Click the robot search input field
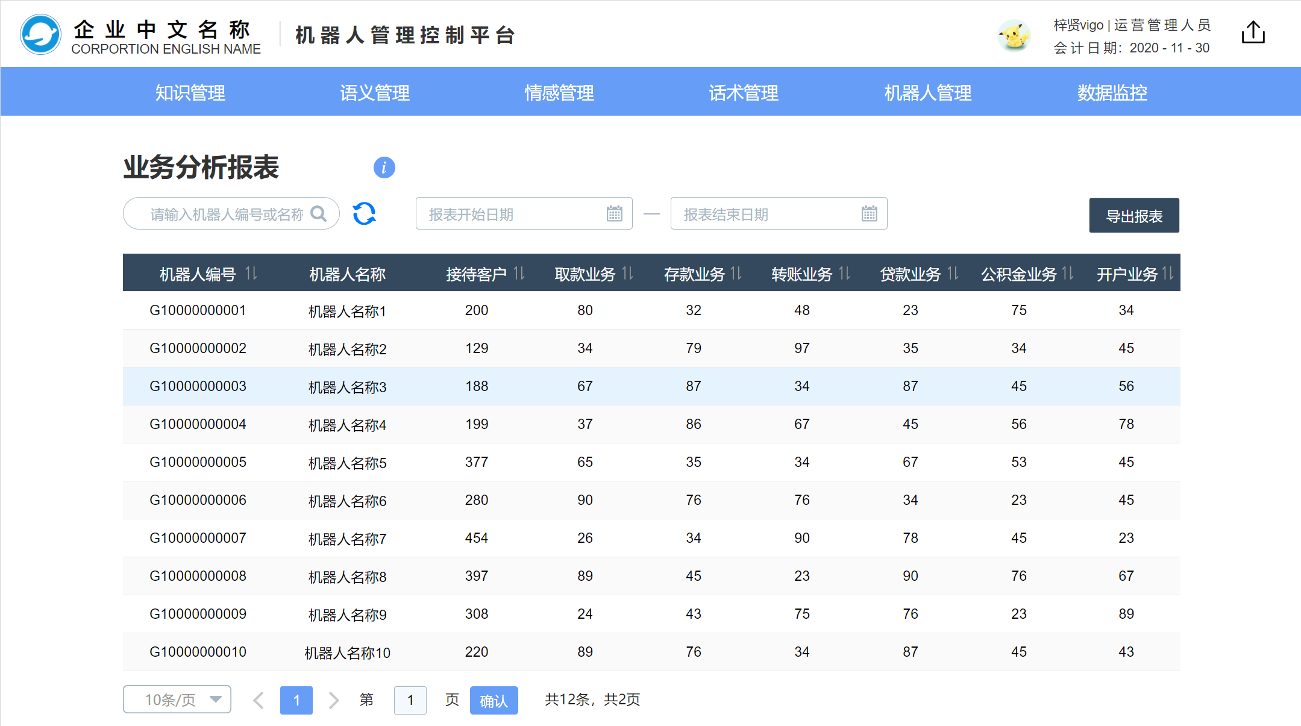Image resolution: width=1301 pixels, height=726 pixels. [226, 214]
